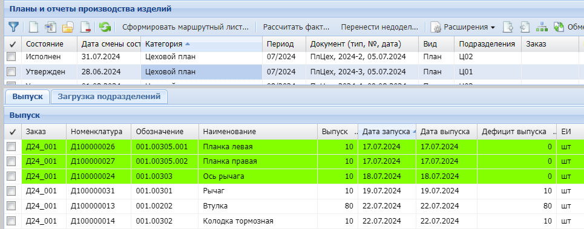Open the filter funnel icon
The width and height of the screenshot is (584, 229).
click(x=13, y=27)
